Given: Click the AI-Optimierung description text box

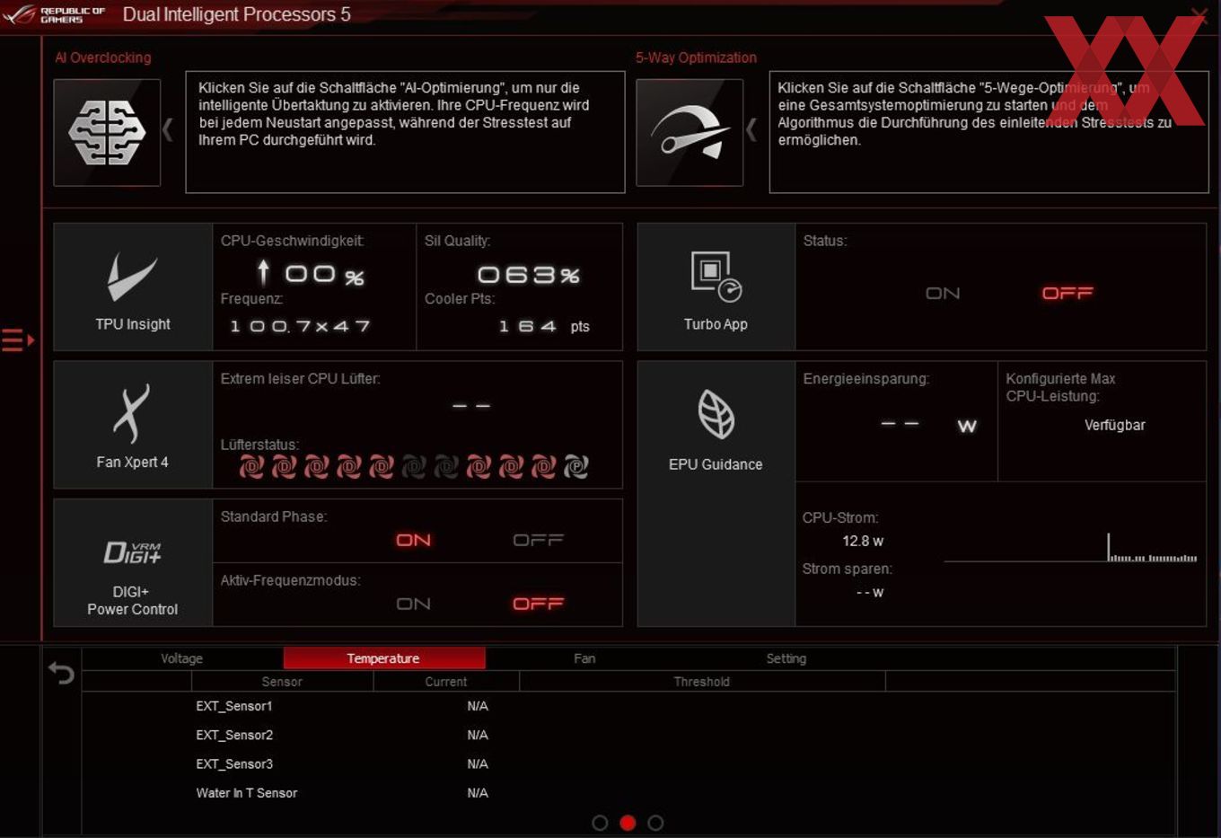Looking at the screenshot, I should pyautogui.click(x=405, y=132).
